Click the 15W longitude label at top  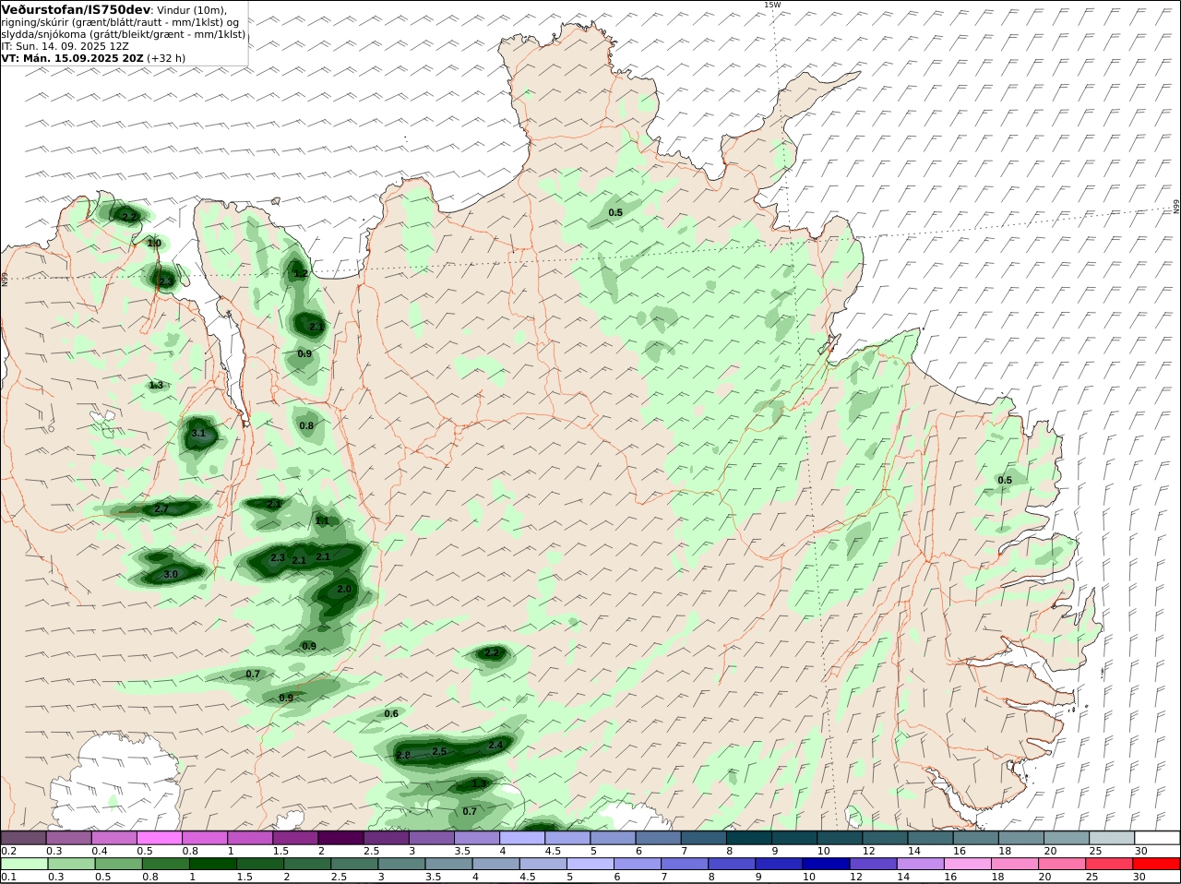[x=772, y=5]
